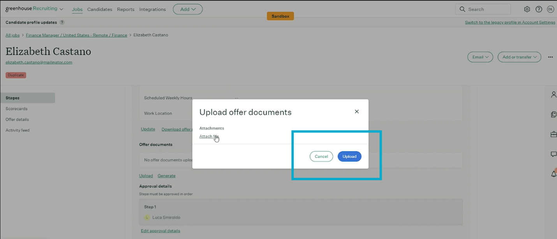Click the Work Location row label
Screen dimensions: 557x239
pyautogui.click(x=158, y=114)
